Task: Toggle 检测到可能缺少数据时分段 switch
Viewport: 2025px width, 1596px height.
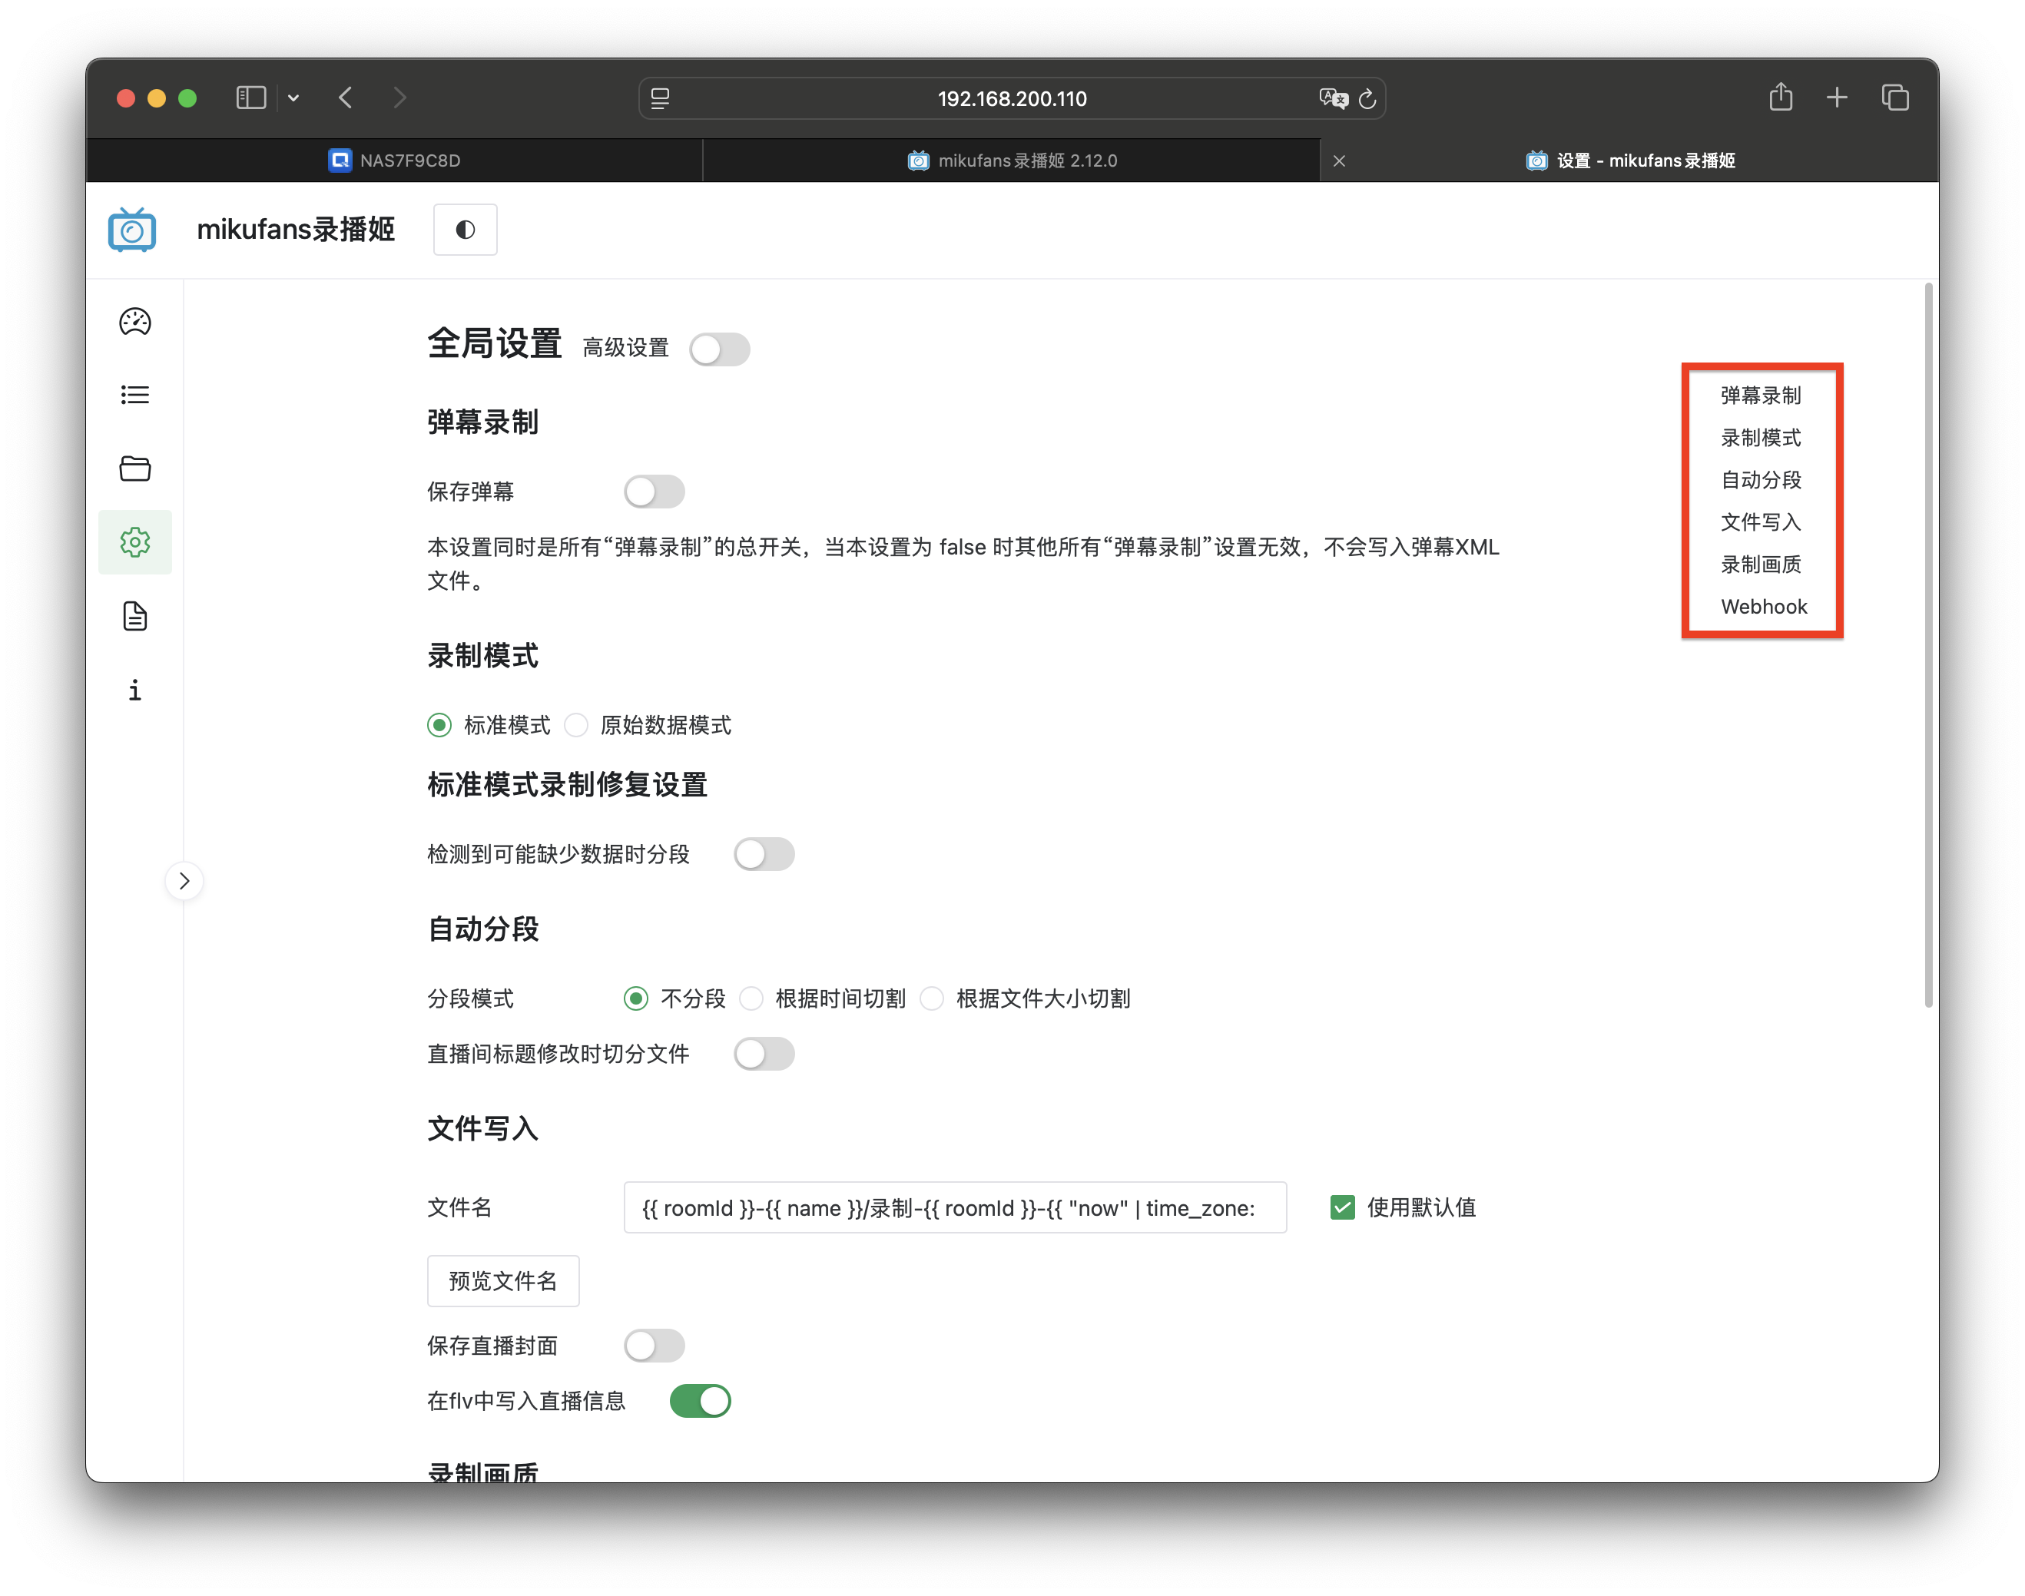Action: 764,854
